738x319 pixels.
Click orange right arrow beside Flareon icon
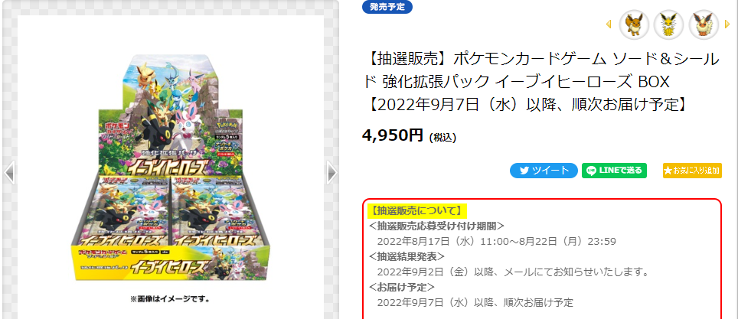point(727,24)
